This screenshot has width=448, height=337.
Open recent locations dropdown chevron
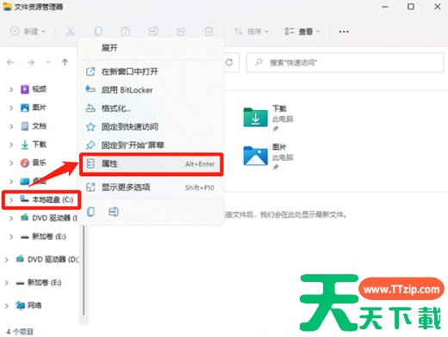[48, 62]
